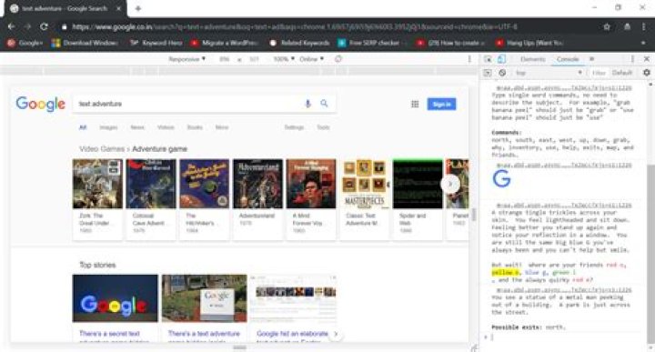Switch to Images results
The height and width of the screenshot is (352, 655).
[108, 127]
